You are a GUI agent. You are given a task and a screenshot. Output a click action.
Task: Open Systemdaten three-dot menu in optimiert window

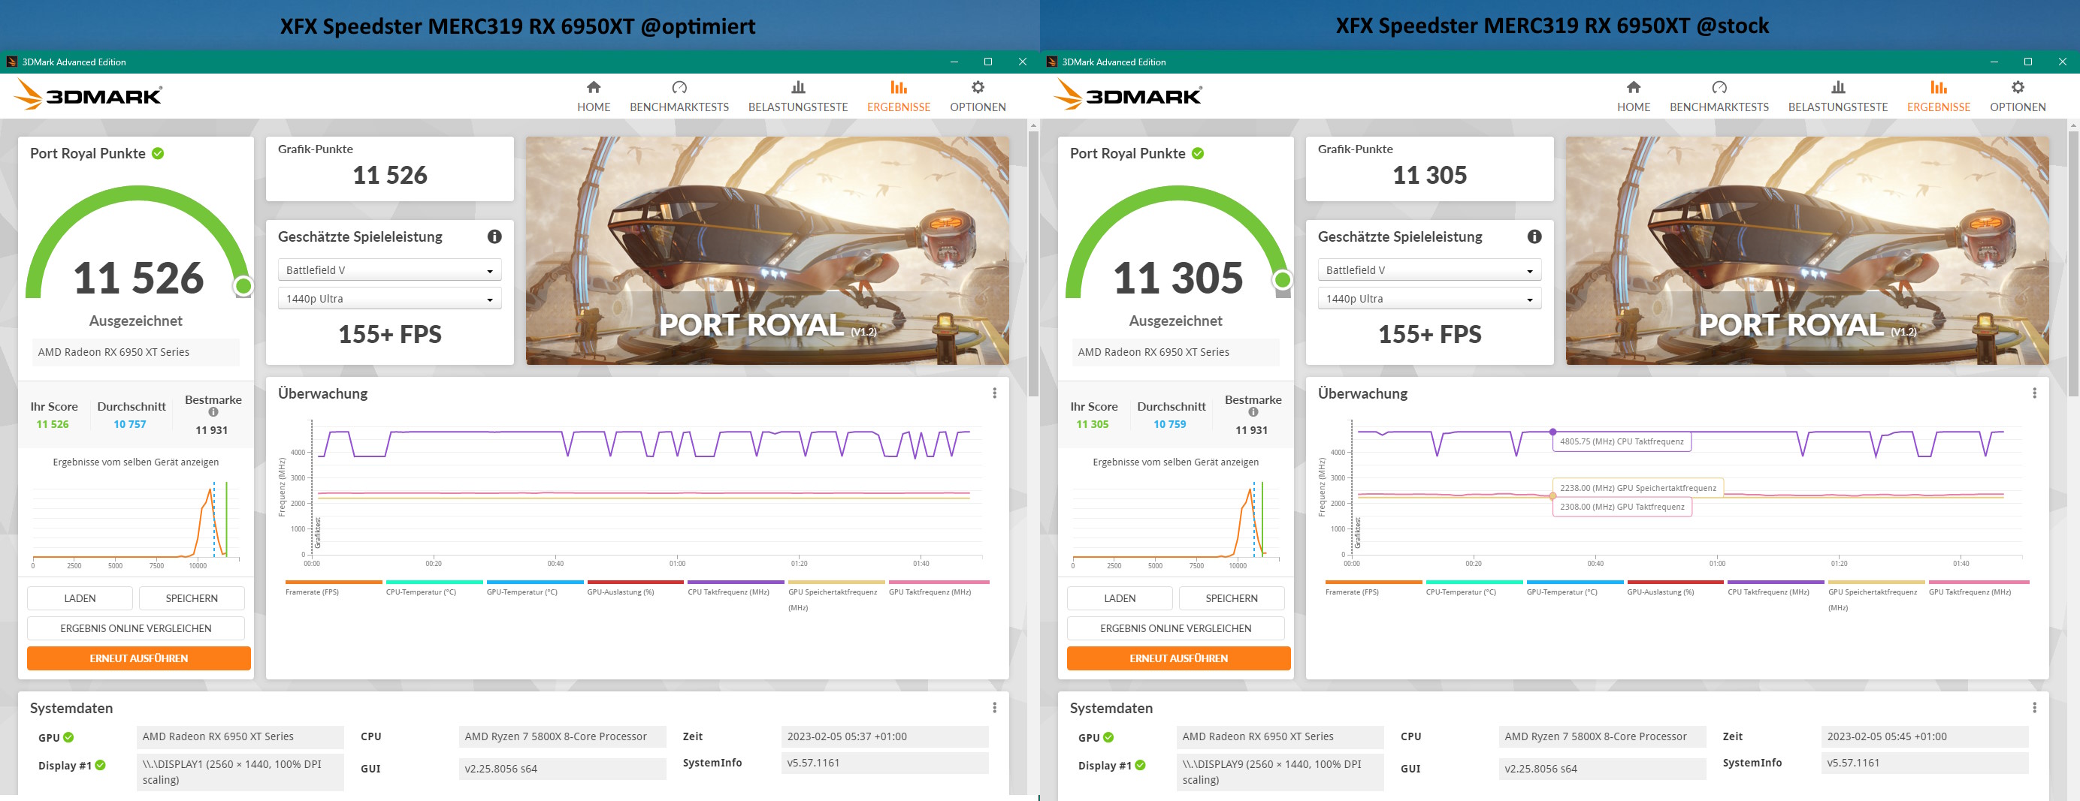point(994,707)
